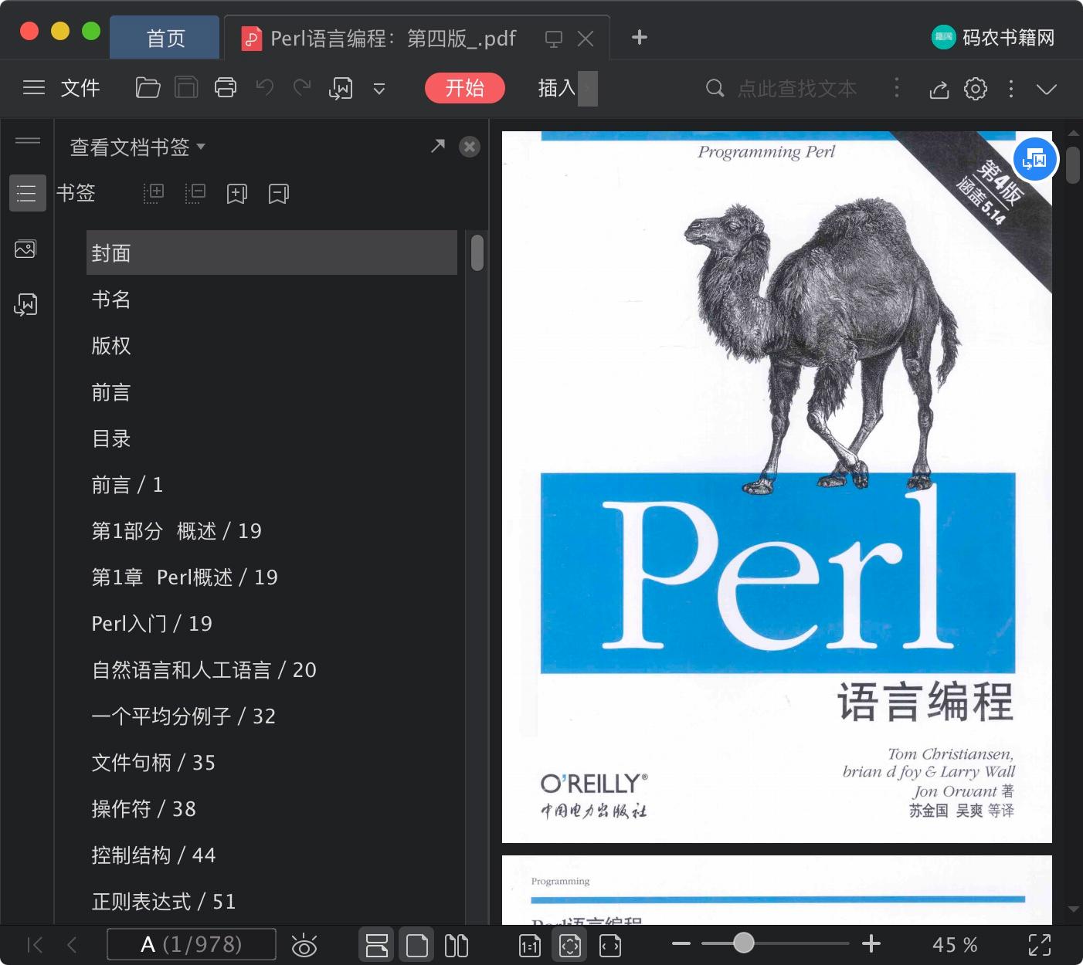Screen dimensions: 1083x965
Task: Click the bookmarks panel scrollbar
Action: pyautogui.click(x=477, y=252)
